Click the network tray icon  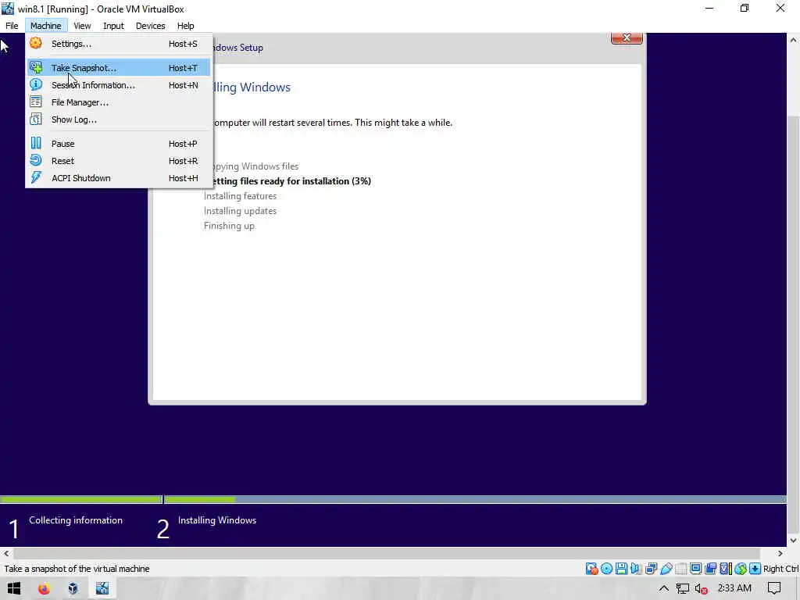point(682,589)
